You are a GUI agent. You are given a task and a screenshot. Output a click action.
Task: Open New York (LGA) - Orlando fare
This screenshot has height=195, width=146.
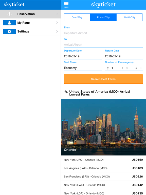tap(103, 192)
